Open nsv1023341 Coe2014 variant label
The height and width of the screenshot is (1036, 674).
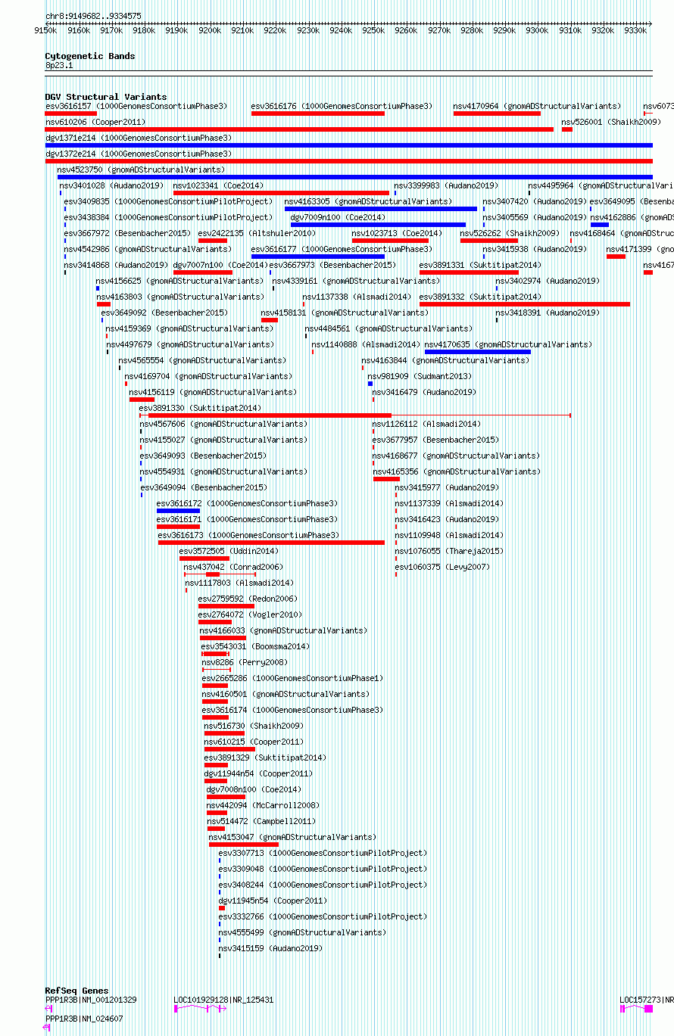pyautogui.click(x=219, y=185)
